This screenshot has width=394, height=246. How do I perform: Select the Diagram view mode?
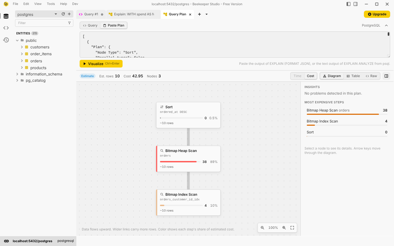(332, 76)
